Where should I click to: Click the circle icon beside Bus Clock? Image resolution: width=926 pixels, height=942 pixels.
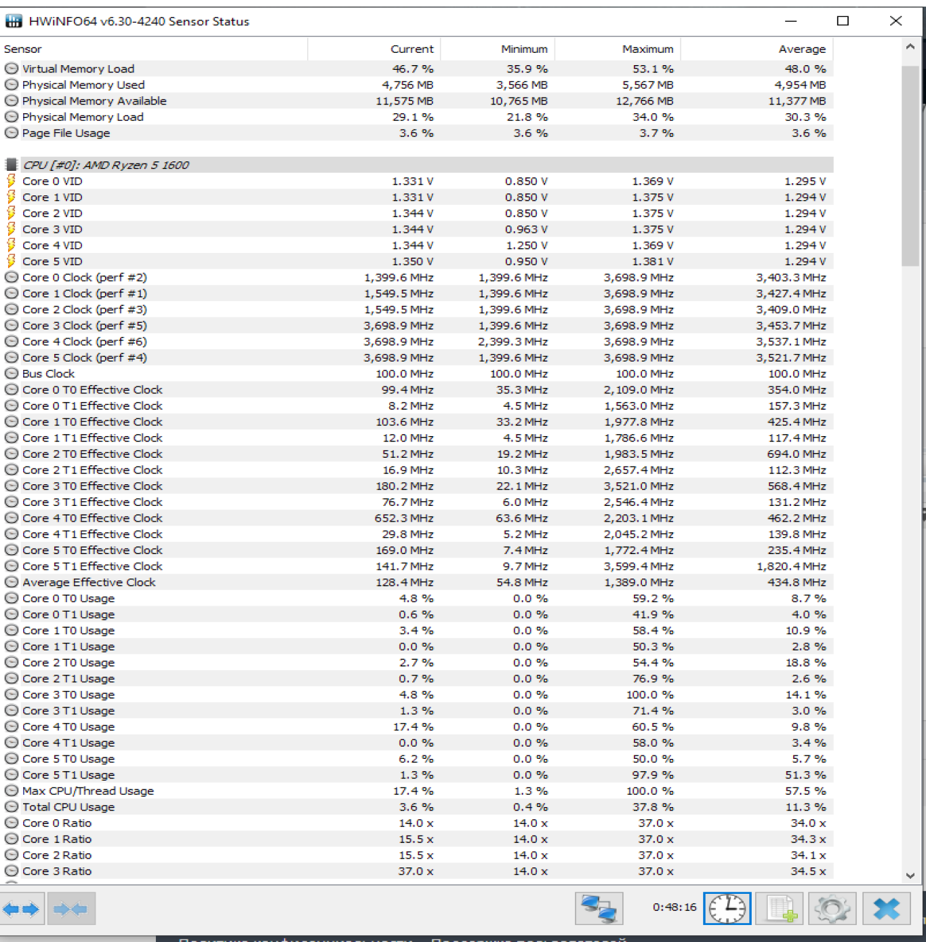12,374
